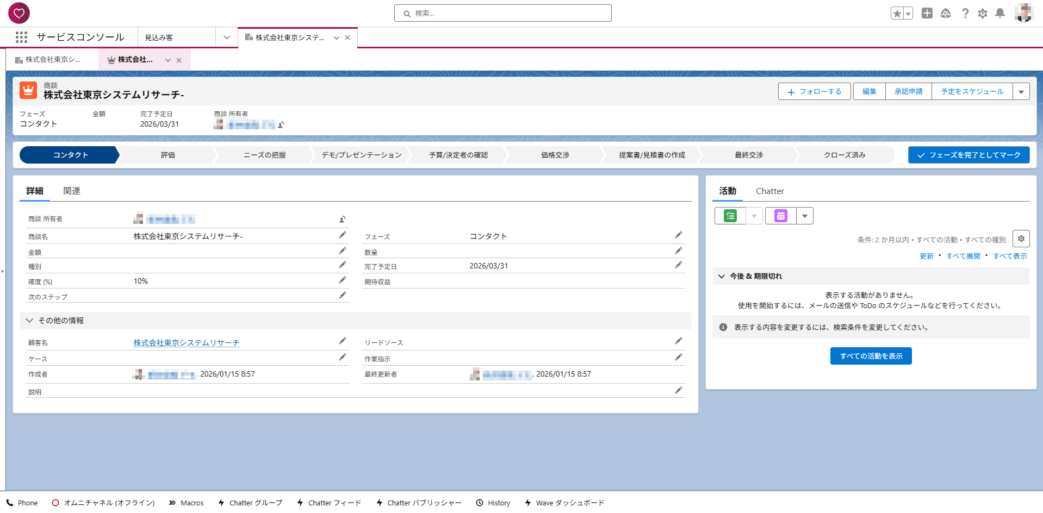Open the 見込み客 navigation dropdown arrow

click(x=227, y=37)
